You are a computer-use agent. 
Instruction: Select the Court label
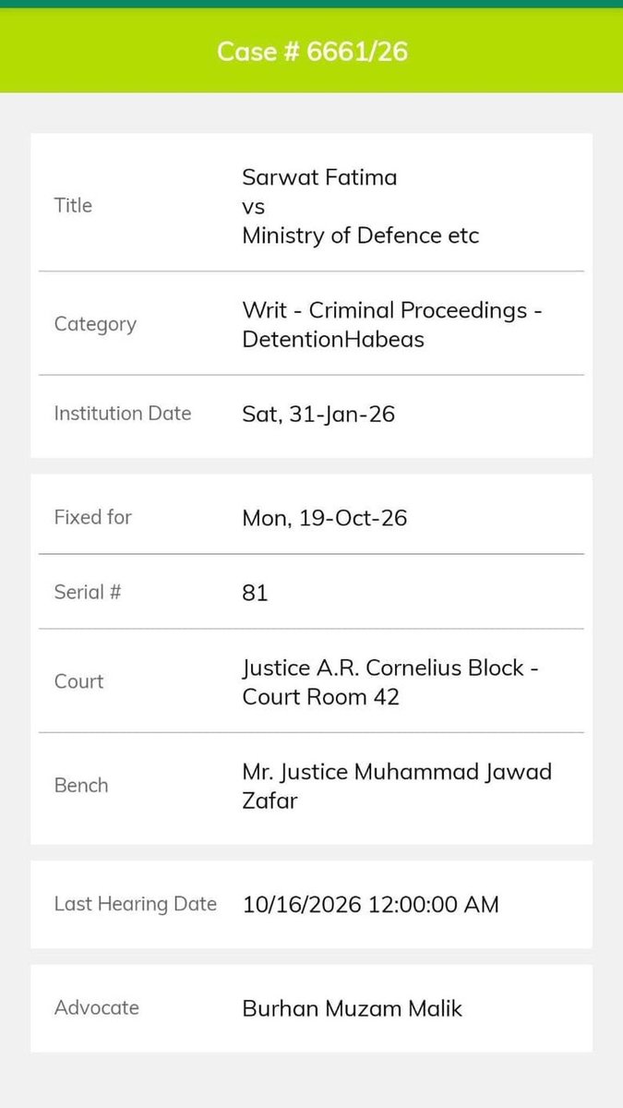[79, 681]
